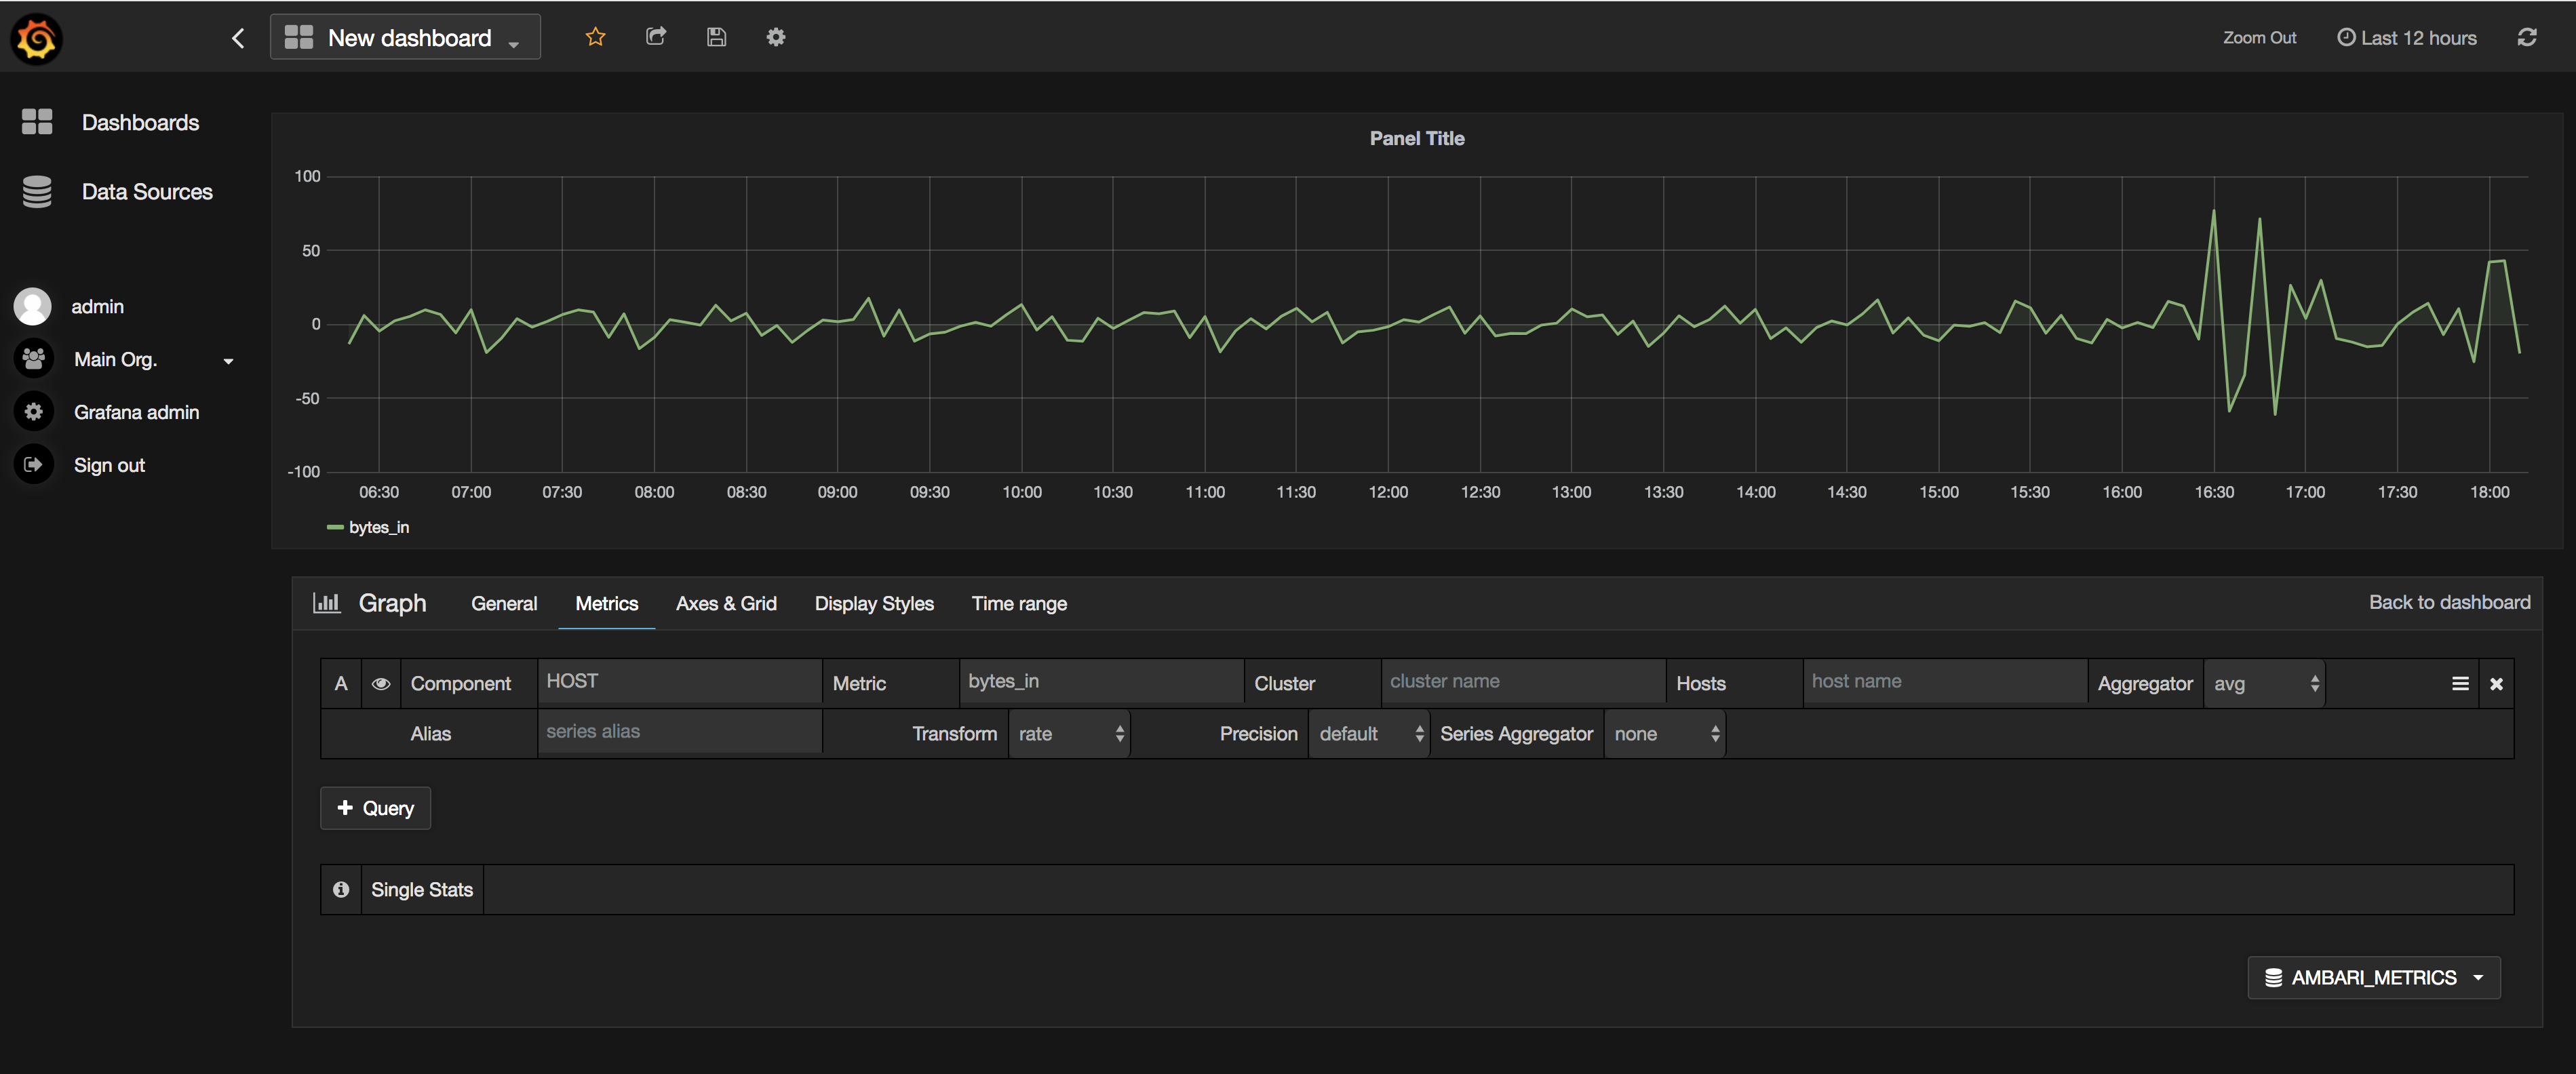Open the query A options menu icon
The height and width of the screenshot is (1074, 2576).
[2458, 683]
